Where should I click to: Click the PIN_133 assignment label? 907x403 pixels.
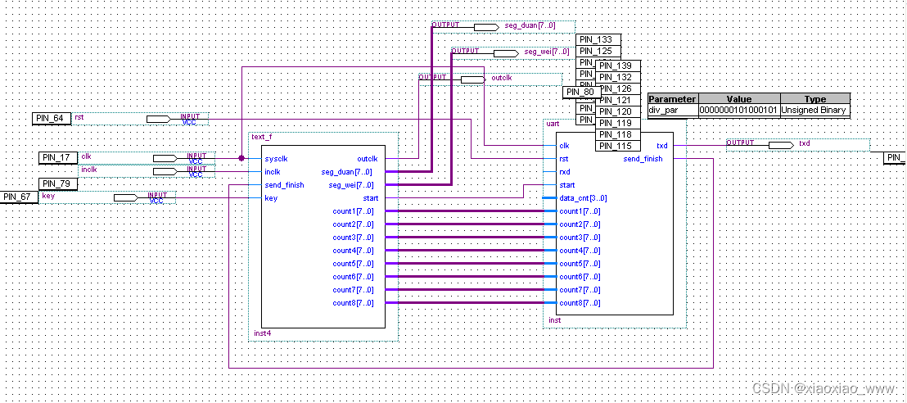(x=598, y=39)
